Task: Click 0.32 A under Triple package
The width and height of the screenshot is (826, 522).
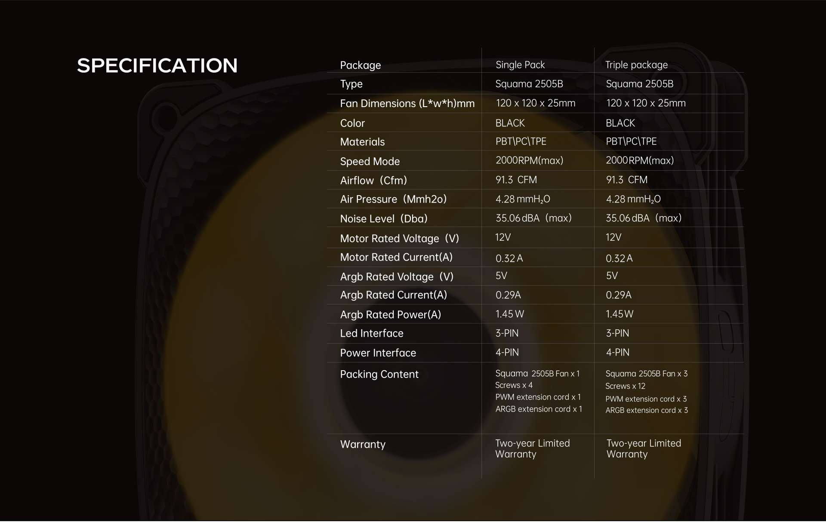Action: coord(619,258)
